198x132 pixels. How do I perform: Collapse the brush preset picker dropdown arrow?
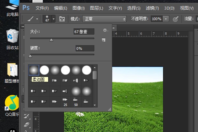coord(54,19)
